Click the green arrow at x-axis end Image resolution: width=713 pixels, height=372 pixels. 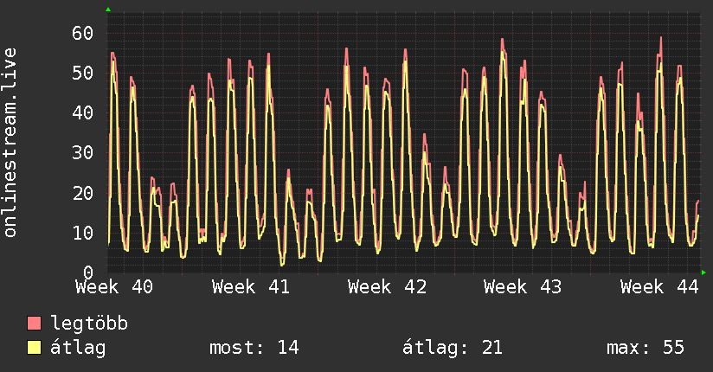pos(703,273)
